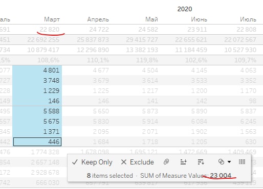Image resolution: width=263 pixels, height=189 pixels.
Task: Click the Июль cell 22 808
Action: pos(246,30)
